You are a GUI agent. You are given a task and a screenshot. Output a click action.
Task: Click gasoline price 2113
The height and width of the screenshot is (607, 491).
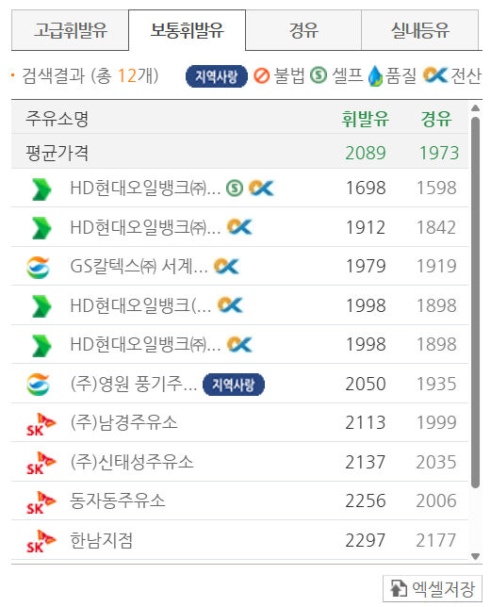[366, 422]
